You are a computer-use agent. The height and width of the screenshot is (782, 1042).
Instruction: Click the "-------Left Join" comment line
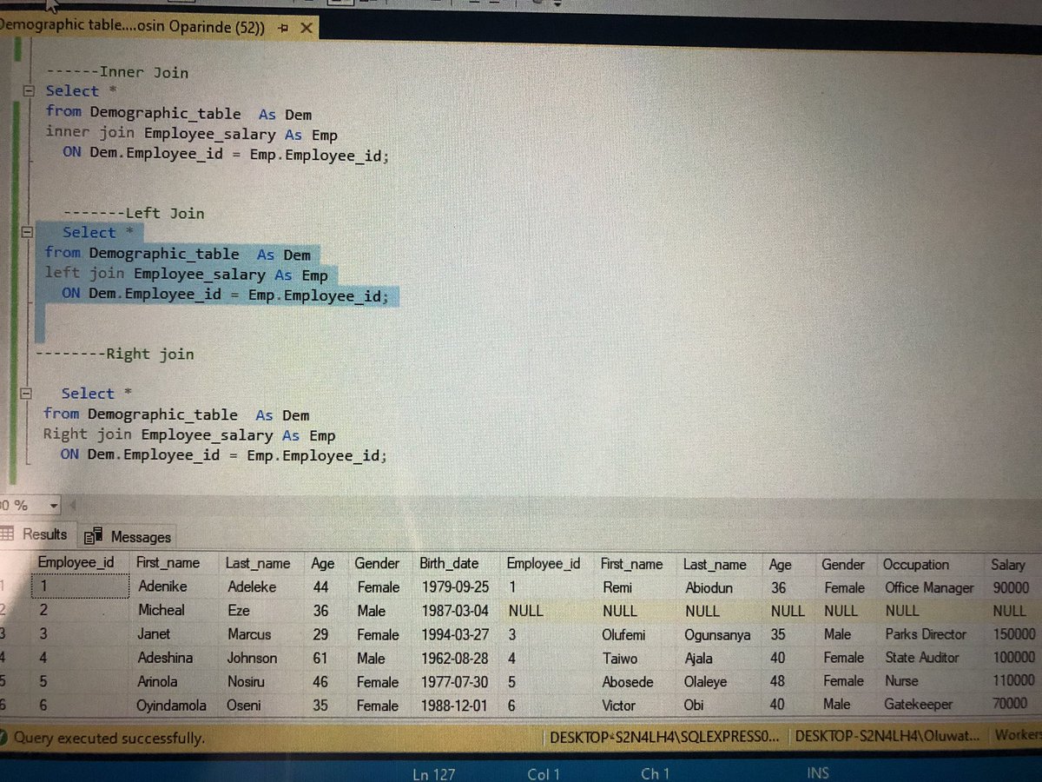133,213
